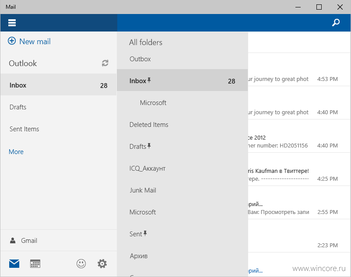Open the email received at 2:23 PM
351x277 pixels.
[299, 236]
